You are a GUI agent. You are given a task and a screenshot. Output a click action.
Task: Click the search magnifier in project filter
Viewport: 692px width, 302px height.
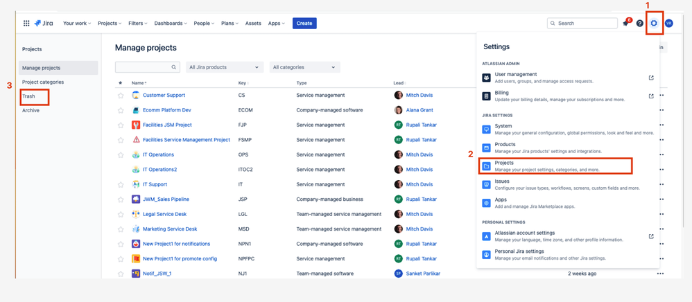[174, 67]
